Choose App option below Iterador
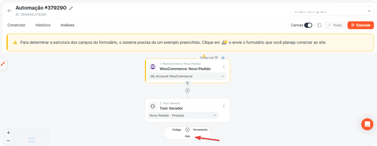The width and height of the screenshot is (377, 146). [x=188, y=136]
